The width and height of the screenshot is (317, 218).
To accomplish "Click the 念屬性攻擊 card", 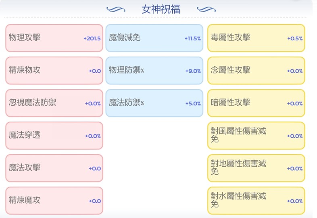I will coord(256,71).
